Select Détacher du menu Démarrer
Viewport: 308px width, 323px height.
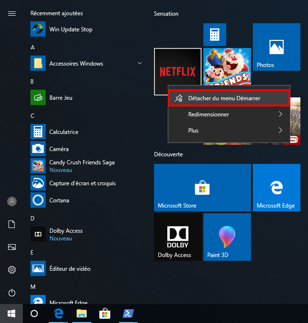[229, 98]
